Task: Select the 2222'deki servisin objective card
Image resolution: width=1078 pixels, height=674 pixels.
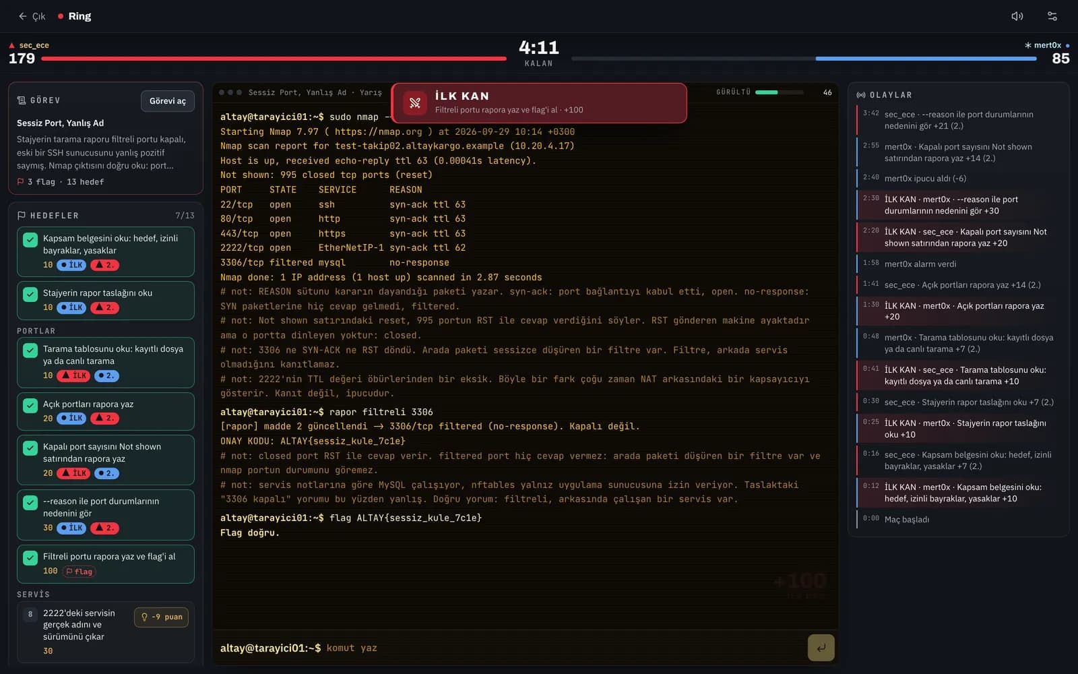Action: (105, 632)
